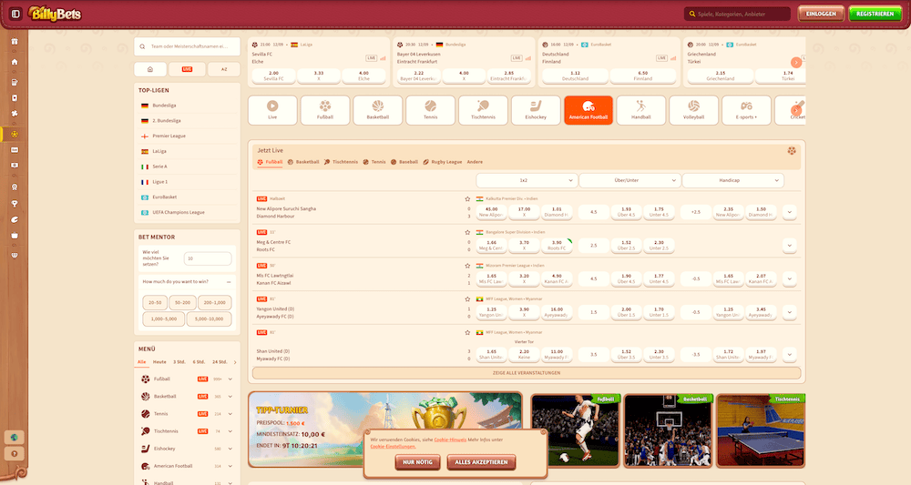Click the Registrieren button
The width and height of the screenshot is (911, 485).
(875, 14)
